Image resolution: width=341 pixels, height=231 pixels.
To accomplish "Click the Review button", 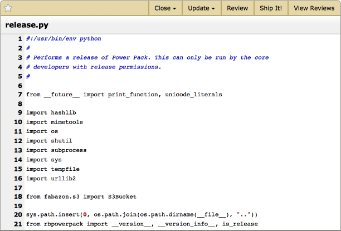I will click(237, 8).
